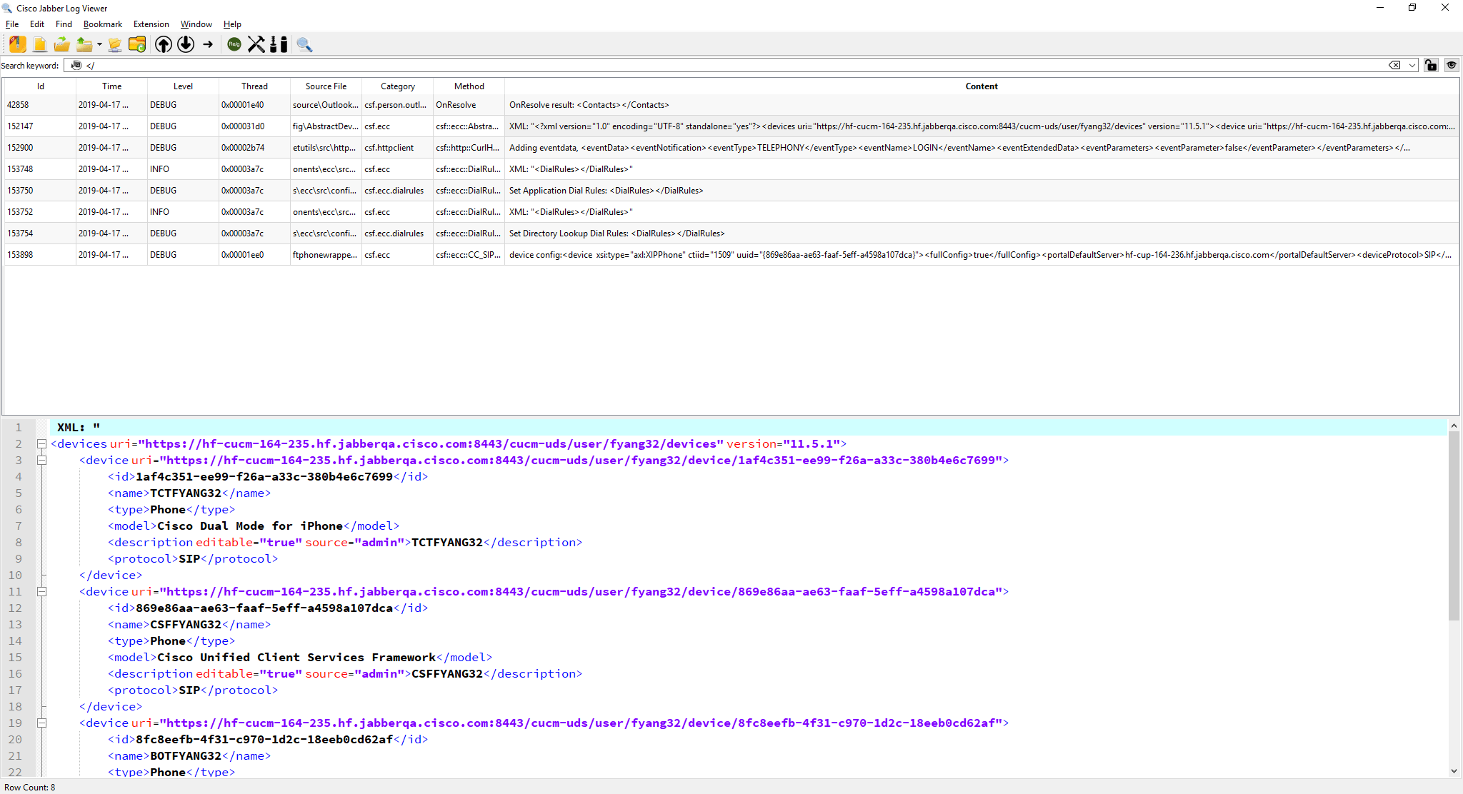Open the Extension menu
This screenshot has height=794, width=1463.
coord(151,24)
